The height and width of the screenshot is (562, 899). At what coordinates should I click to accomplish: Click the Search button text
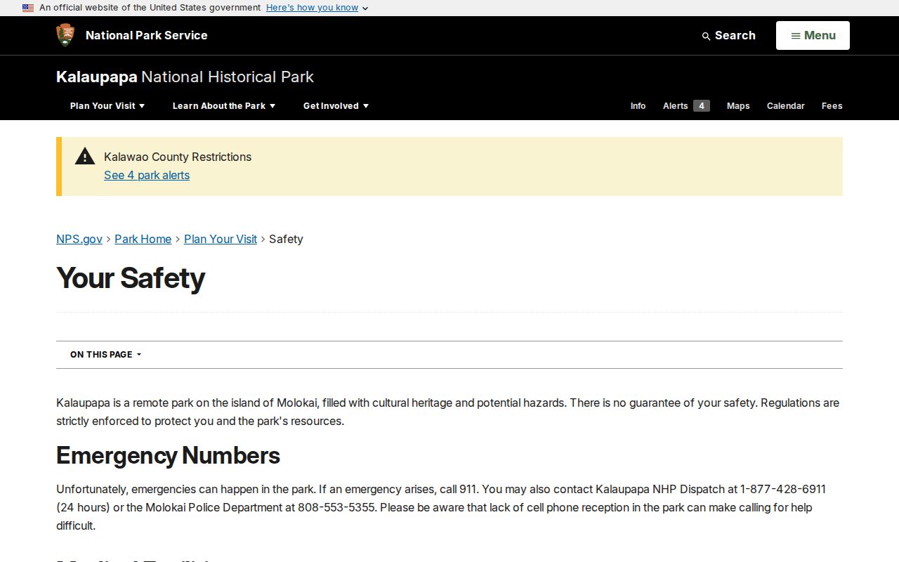coord(735,36)
